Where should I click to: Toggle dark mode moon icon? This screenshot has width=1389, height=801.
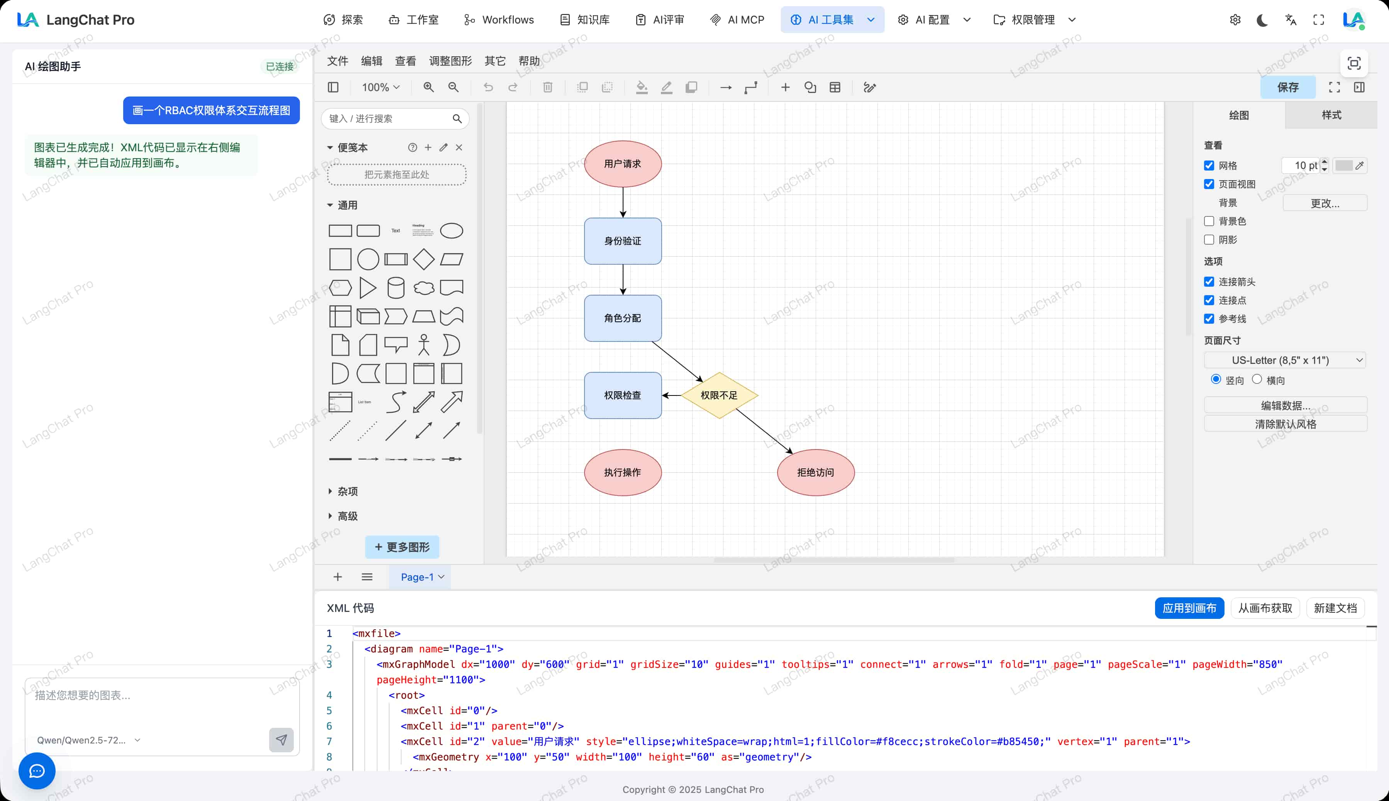1262,20
